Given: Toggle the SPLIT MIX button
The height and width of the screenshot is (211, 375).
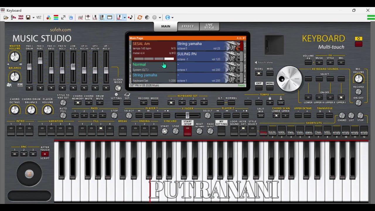Looking at the screenshot, I should pyautogui.click(x=261, y=115).
